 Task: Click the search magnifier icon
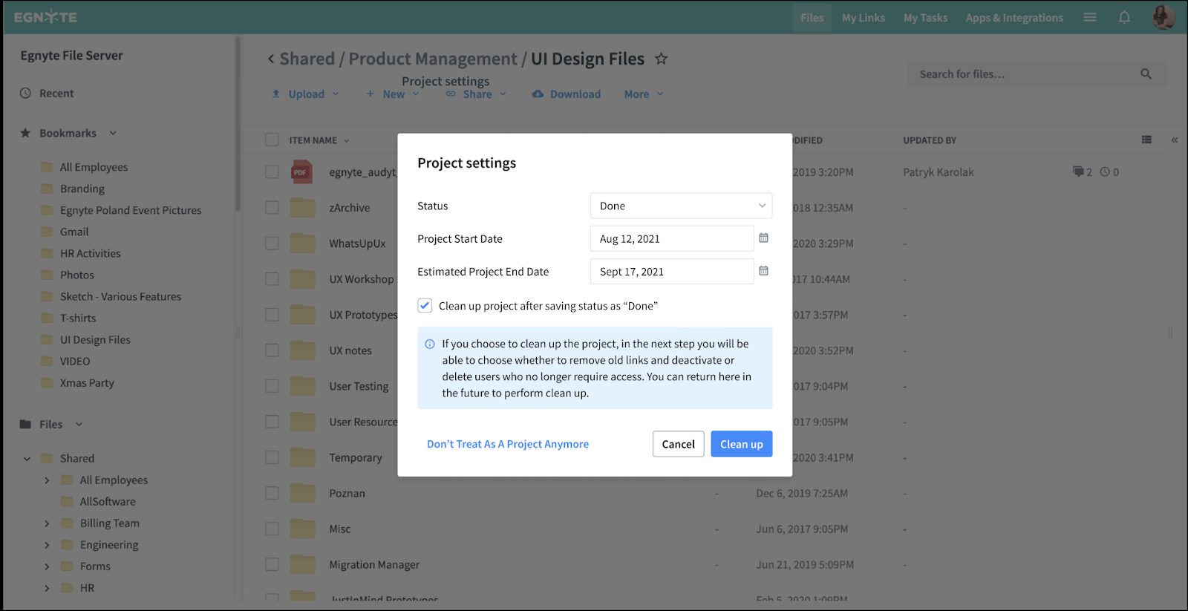(1146, 74)
